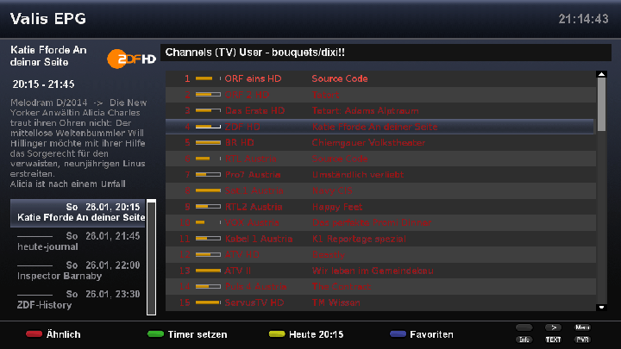
Task: Select ZDF-History event at 23:30
Action: click(x=78, y=299)
